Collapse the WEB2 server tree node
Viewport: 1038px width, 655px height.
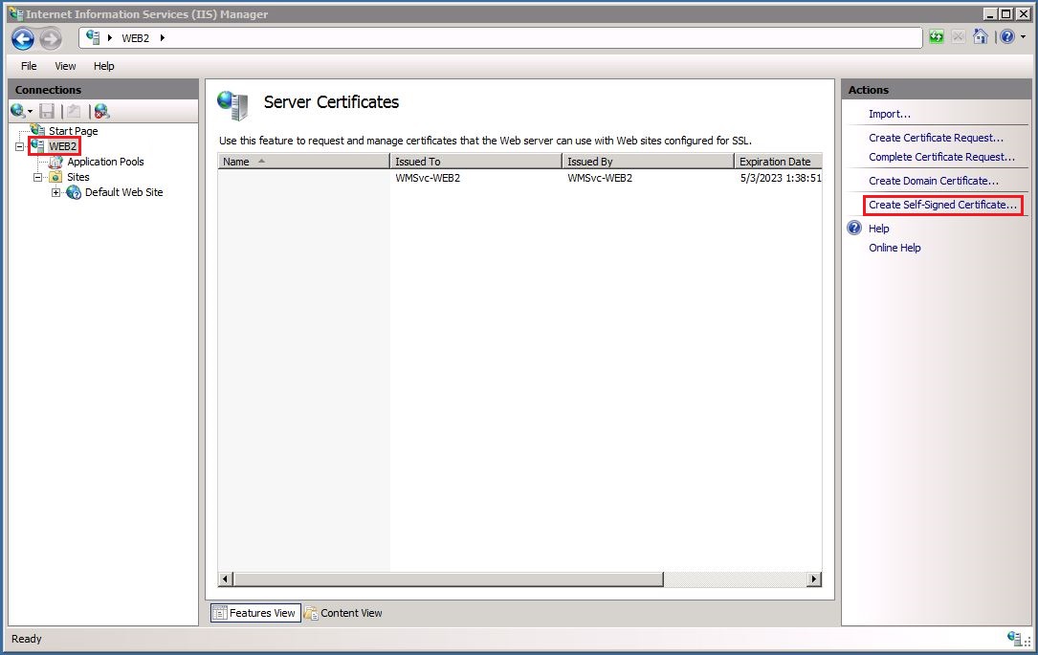20,146
